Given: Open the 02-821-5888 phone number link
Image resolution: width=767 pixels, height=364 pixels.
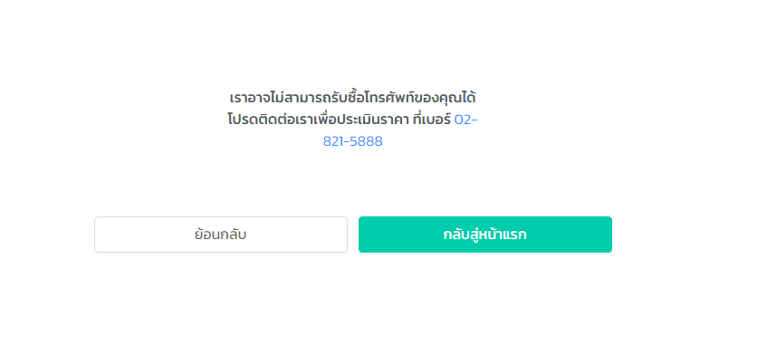Looking at the screenshot, I should [352, 141].
